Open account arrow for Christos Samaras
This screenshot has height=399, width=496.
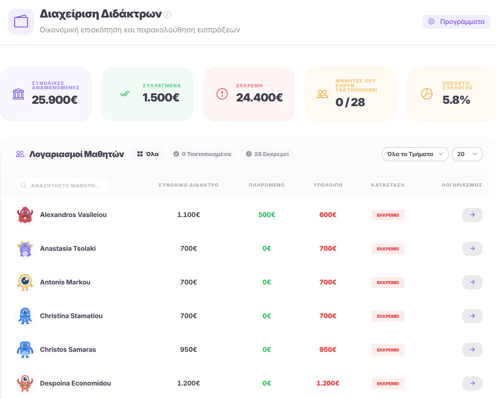point(472,349)
